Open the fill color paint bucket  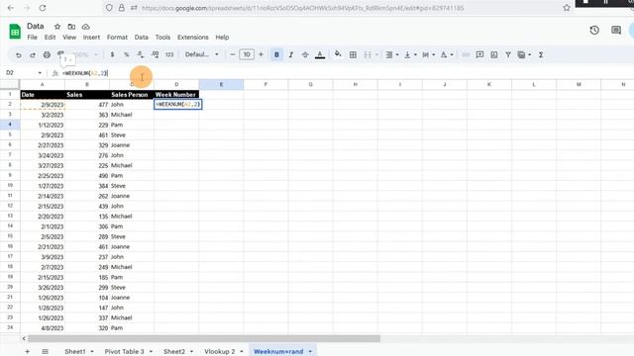pyautogui.click(x=338, y=54)
